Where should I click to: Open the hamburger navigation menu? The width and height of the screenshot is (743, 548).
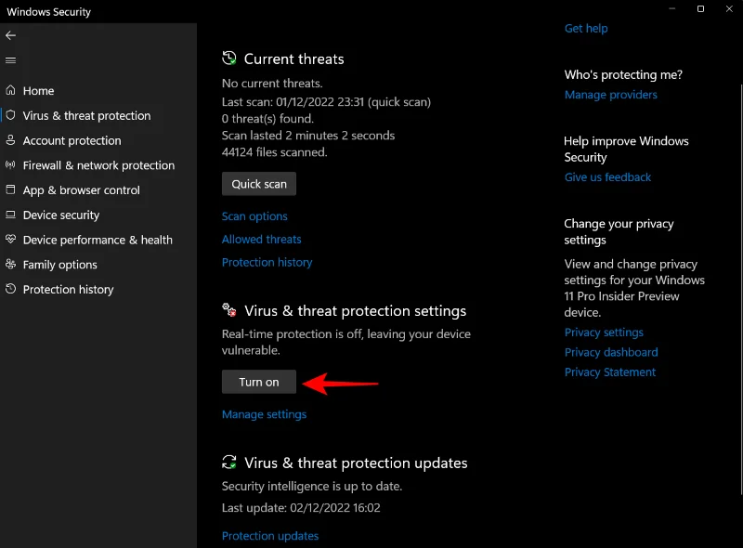(x=11, y=59)
